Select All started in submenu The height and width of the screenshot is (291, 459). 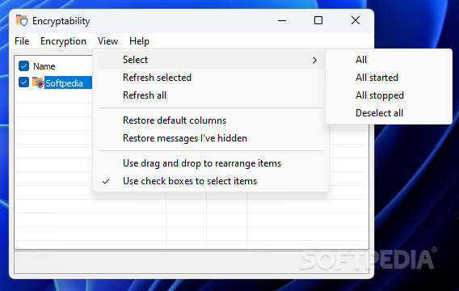click(x=389, y=78)
